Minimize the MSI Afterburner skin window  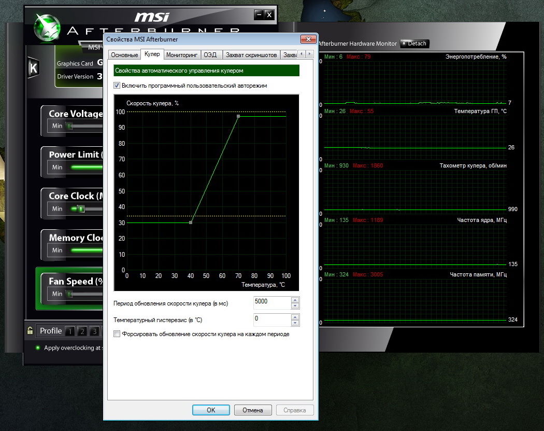pyautogui.click(x=259, y=15)
